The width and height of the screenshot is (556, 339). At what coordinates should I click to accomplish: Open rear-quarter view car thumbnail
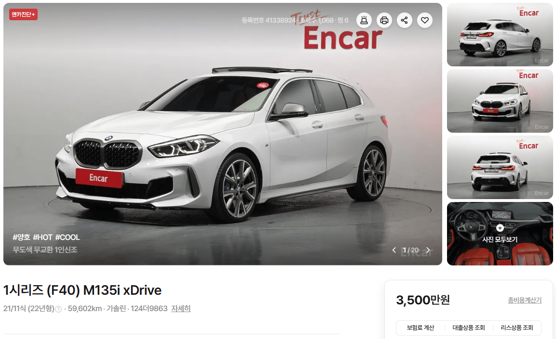coord(500,35)
